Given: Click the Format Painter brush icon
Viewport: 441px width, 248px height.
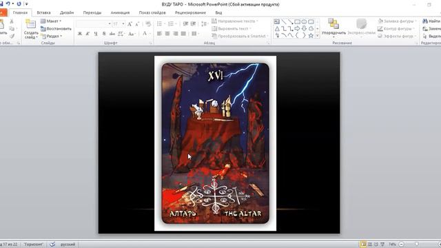Looking at the screenshot, I should coord(12,36).
